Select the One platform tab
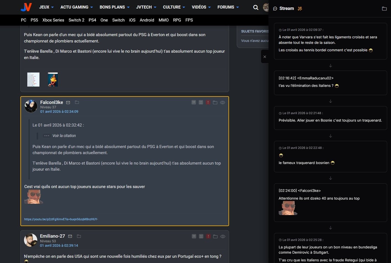 tap(104, 20)
